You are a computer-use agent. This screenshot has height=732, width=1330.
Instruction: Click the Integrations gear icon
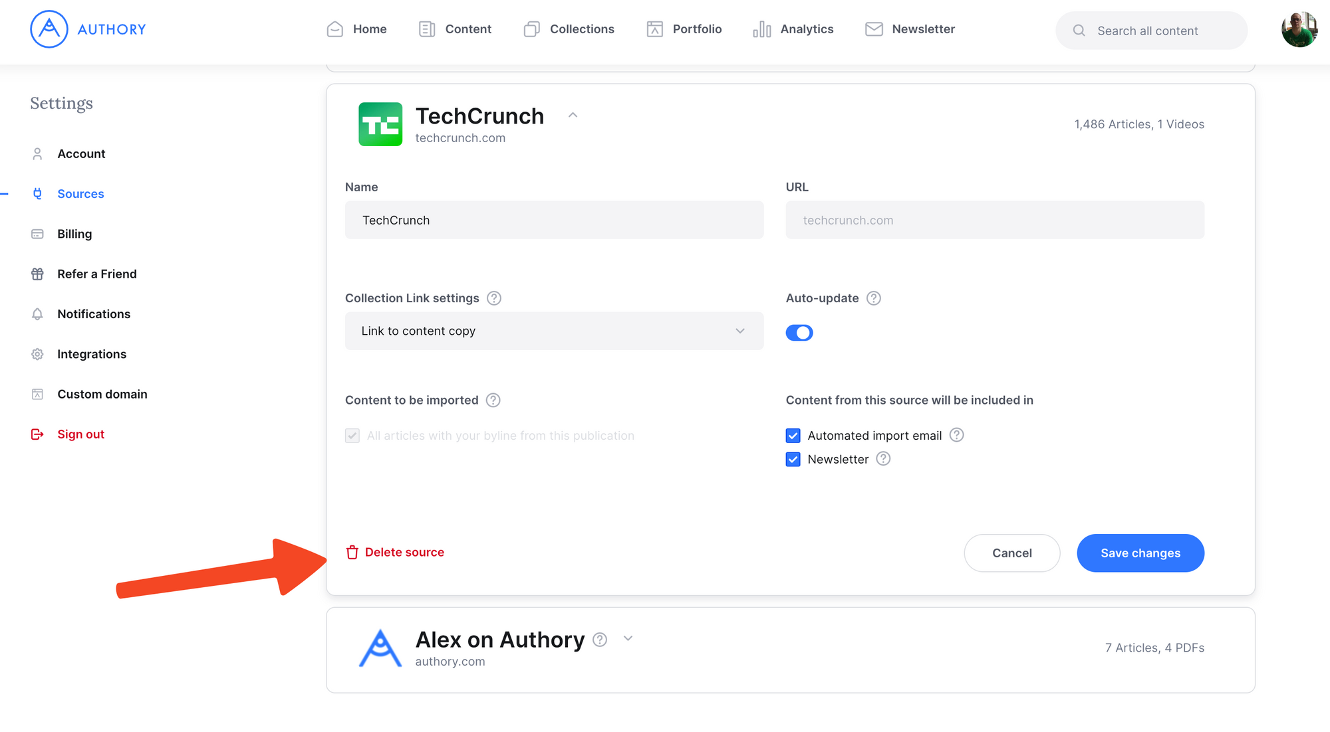point(37,354)
